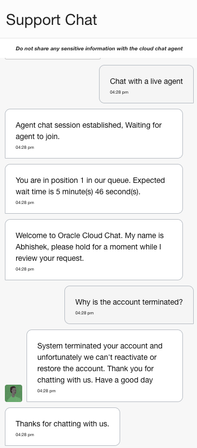The width and height of the screenshot is (197, 448).
Task: Click timestamp under the account terminated question
Action: click(x=84, y=313)
